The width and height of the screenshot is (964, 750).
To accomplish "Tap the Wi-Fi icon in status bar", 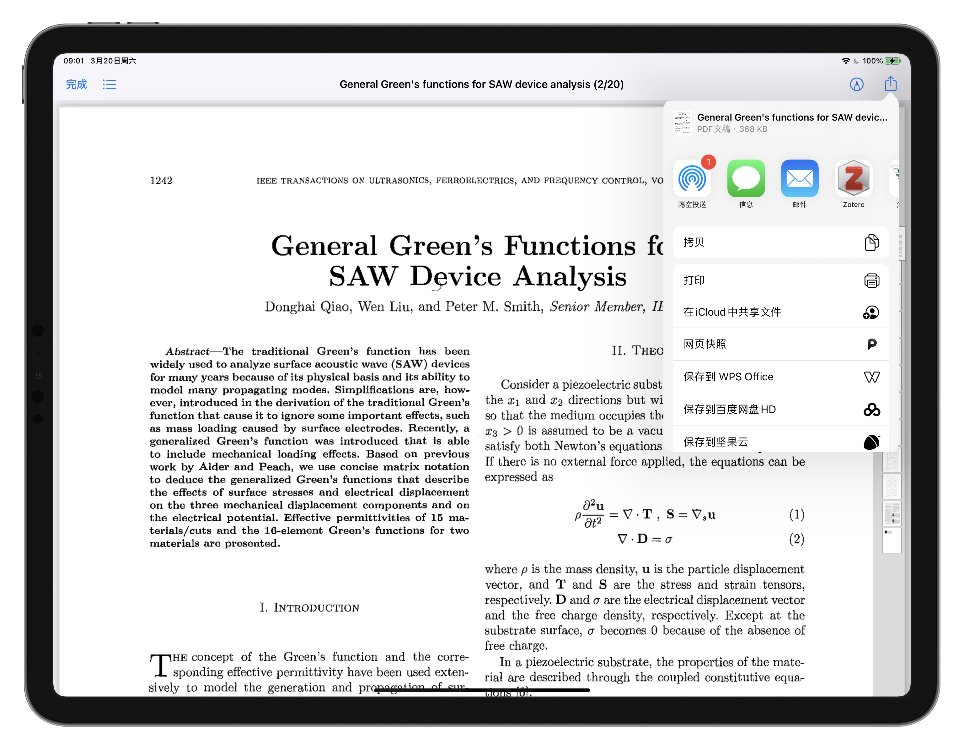I will coord(845,61).
